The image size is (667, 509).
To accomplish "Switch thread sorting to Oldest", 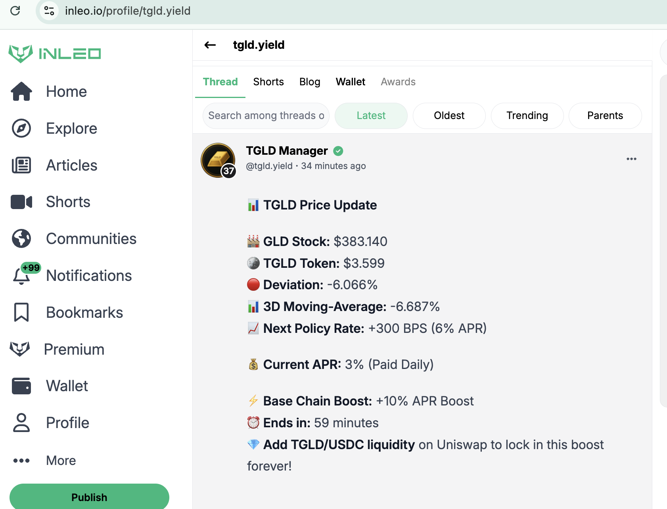I will [449, 116].
